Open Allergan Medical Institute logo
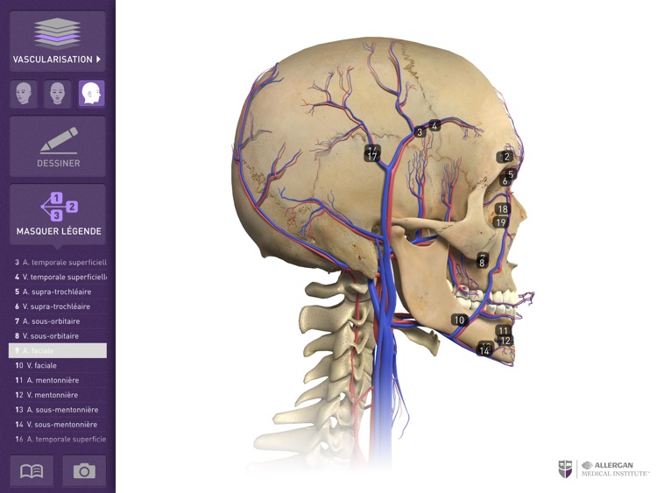 click(604, 468)
